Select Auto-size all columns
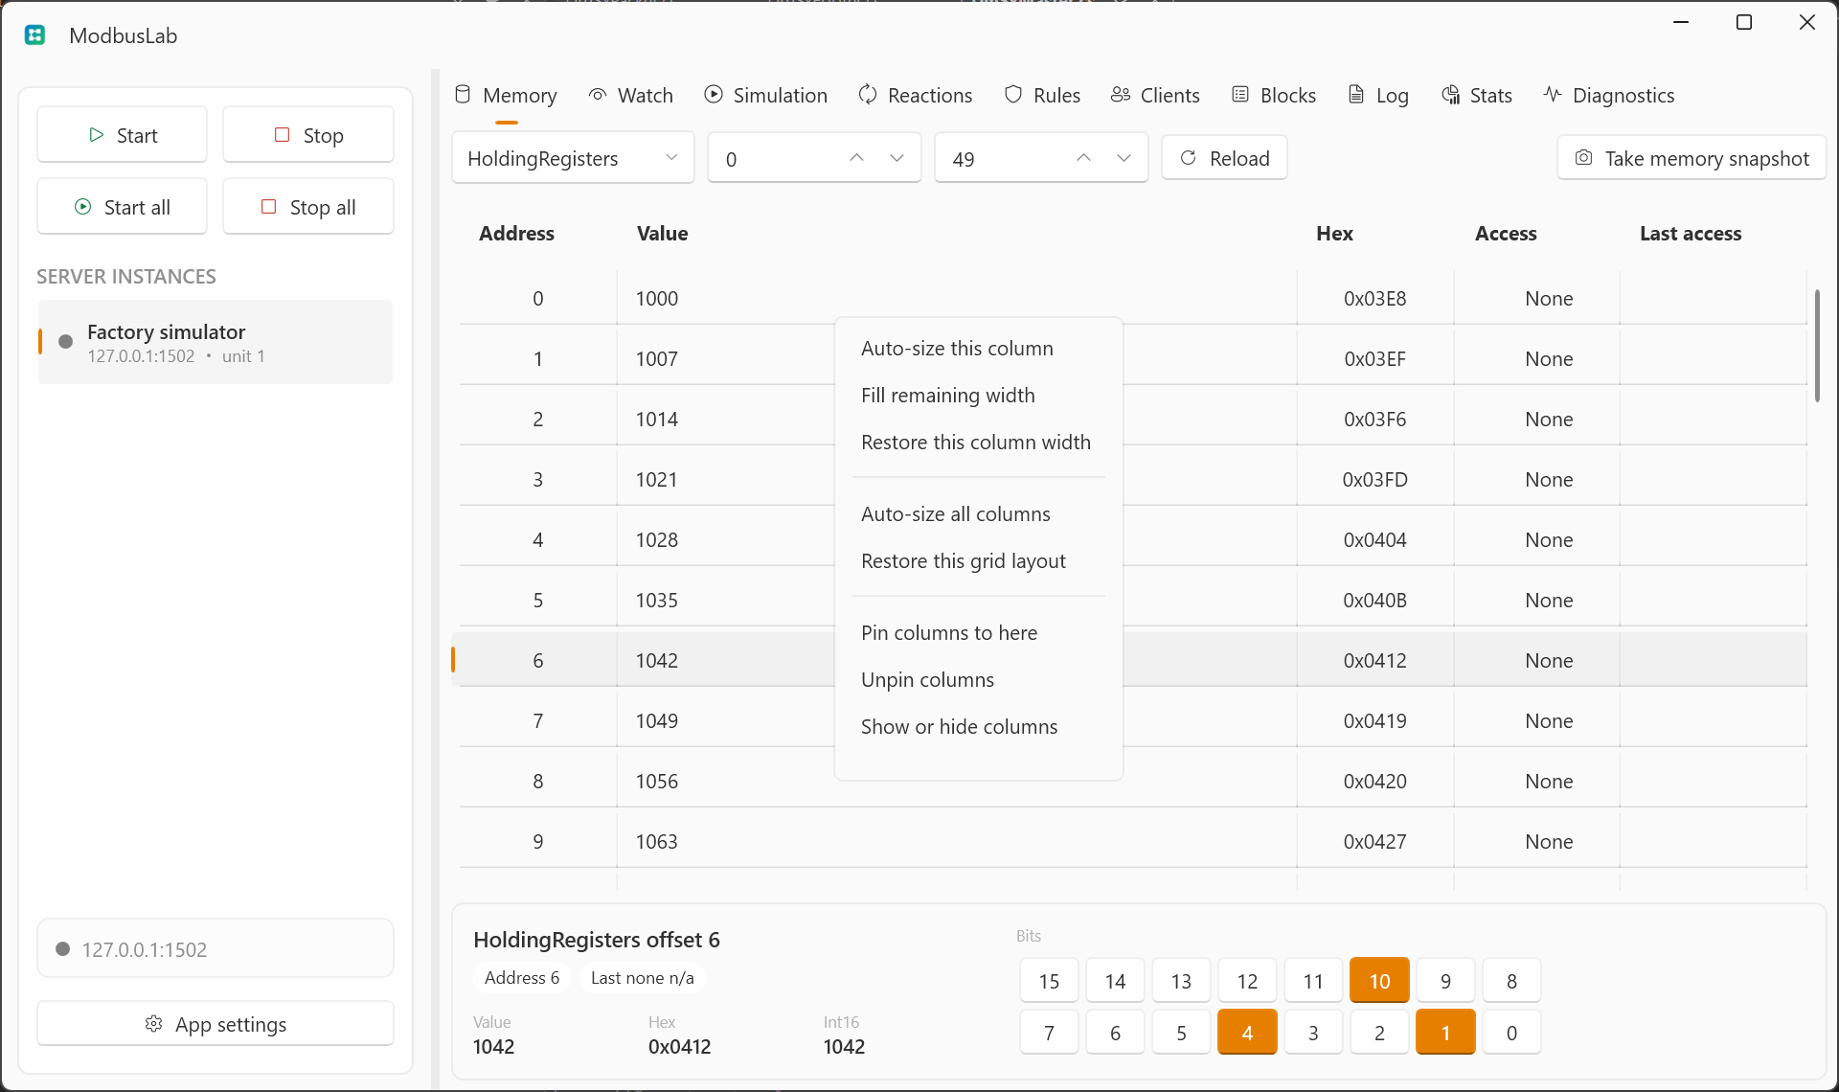This screenshot has height=1092, width=1839. tap(978, 514)
